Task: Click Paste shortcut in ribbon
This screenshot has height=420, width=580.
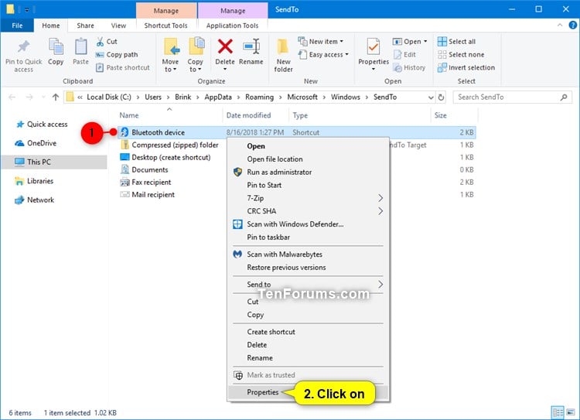Action: point(123,67)
